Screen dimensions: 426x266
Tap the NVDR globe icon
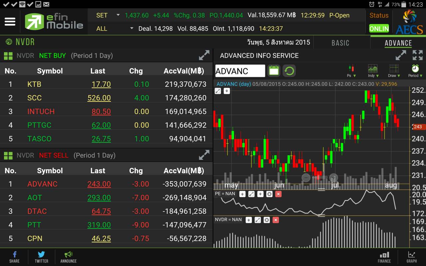pos(8,42)
